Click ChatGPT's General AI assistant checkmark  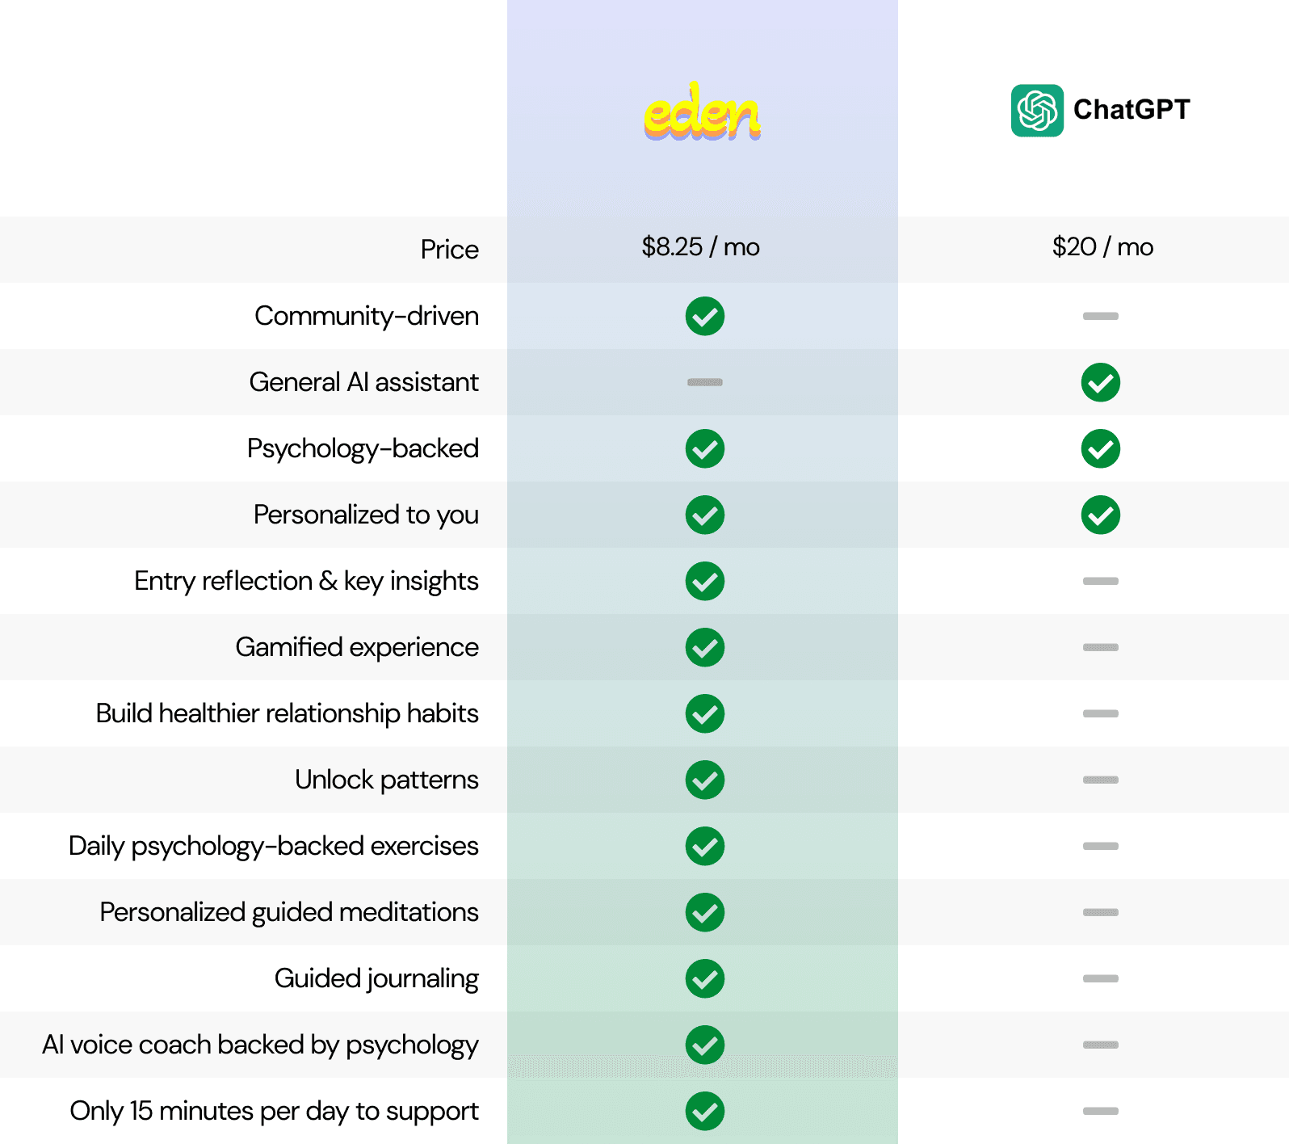click(x=1101, y=382)
